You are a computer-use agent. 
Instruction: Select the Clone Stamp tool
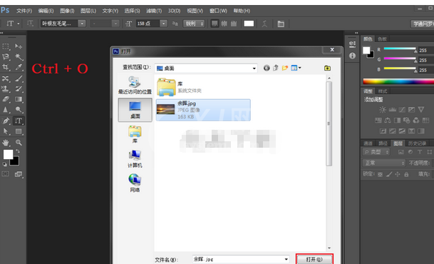point(6,88)
